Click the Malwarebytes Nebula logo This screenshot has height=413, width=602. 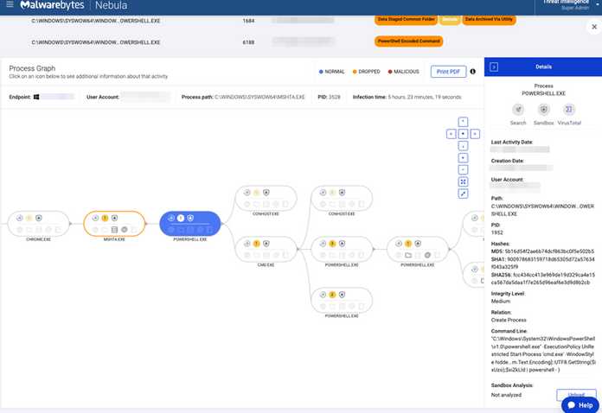(x=74, y=5)
